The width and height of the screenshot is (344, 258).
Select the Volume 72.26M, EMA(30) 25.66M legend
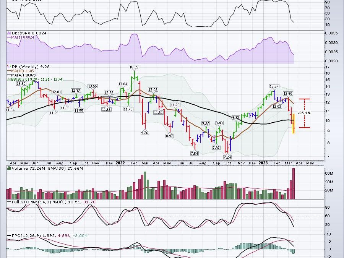(x=47, y=168)
